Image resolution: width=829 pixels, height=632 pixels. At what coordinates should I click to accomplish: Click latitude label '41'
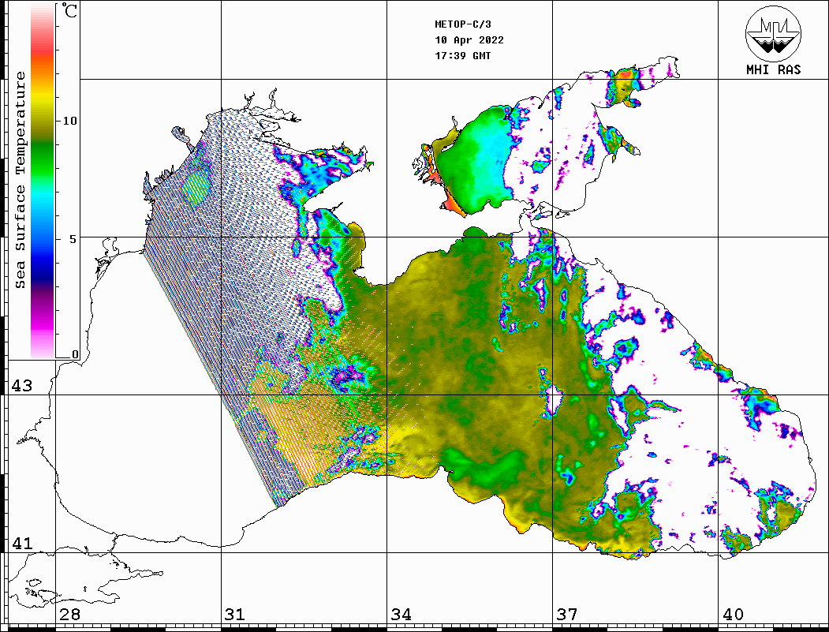pos(21,544)
